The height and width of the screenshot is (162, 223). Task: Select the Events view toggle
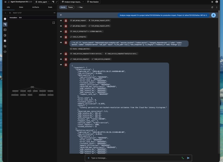point(63,7)
